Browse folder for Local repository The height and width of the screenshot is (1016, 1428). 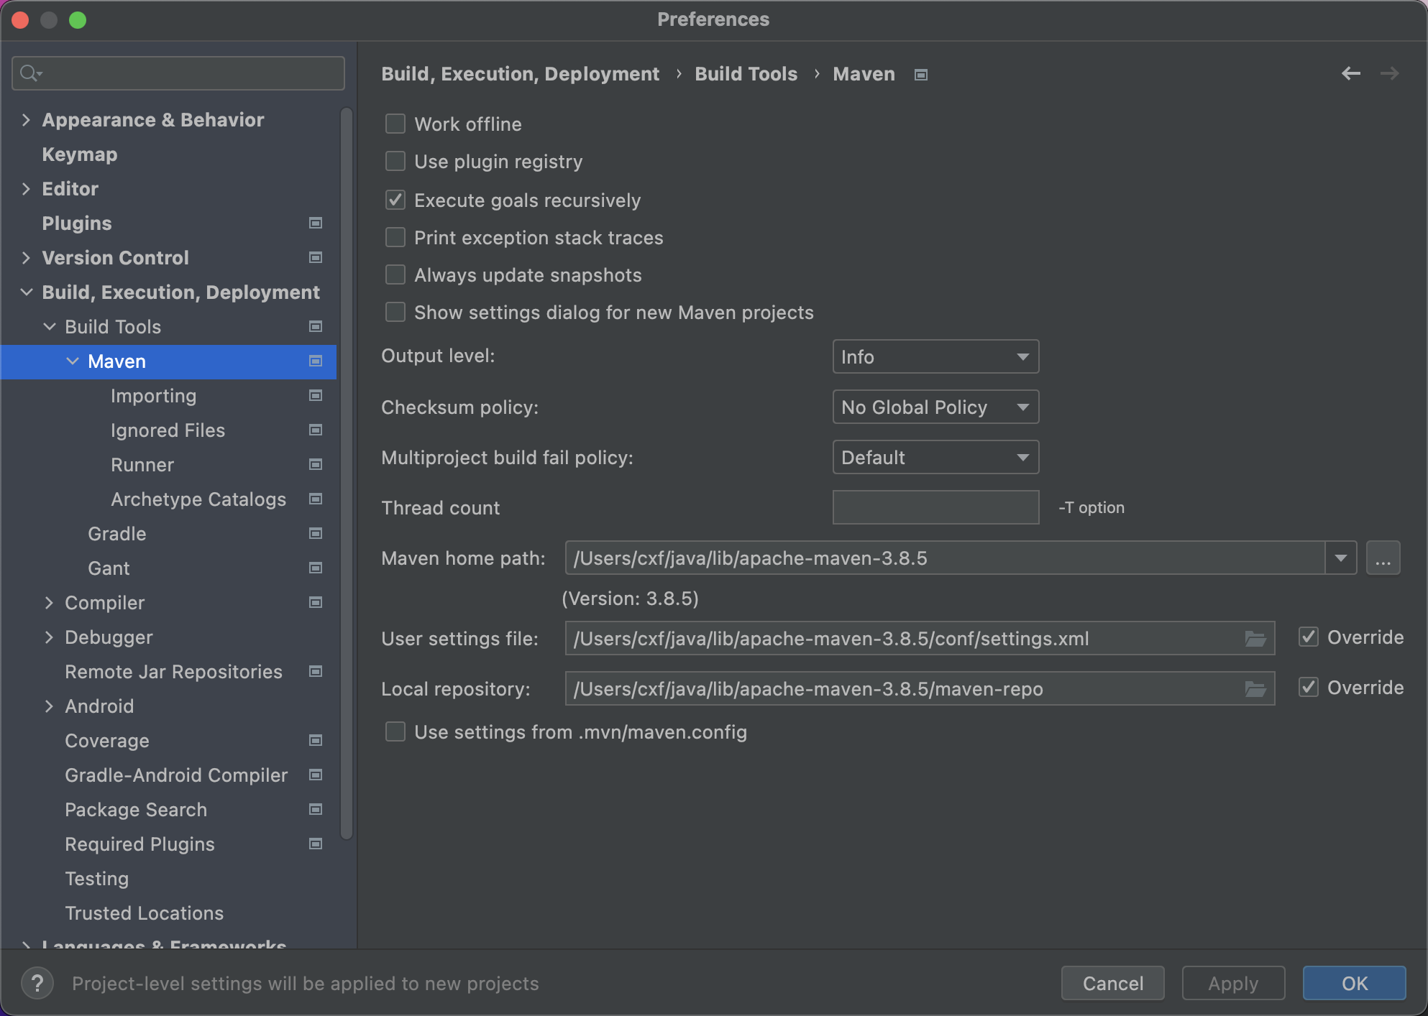(1255, 689)
